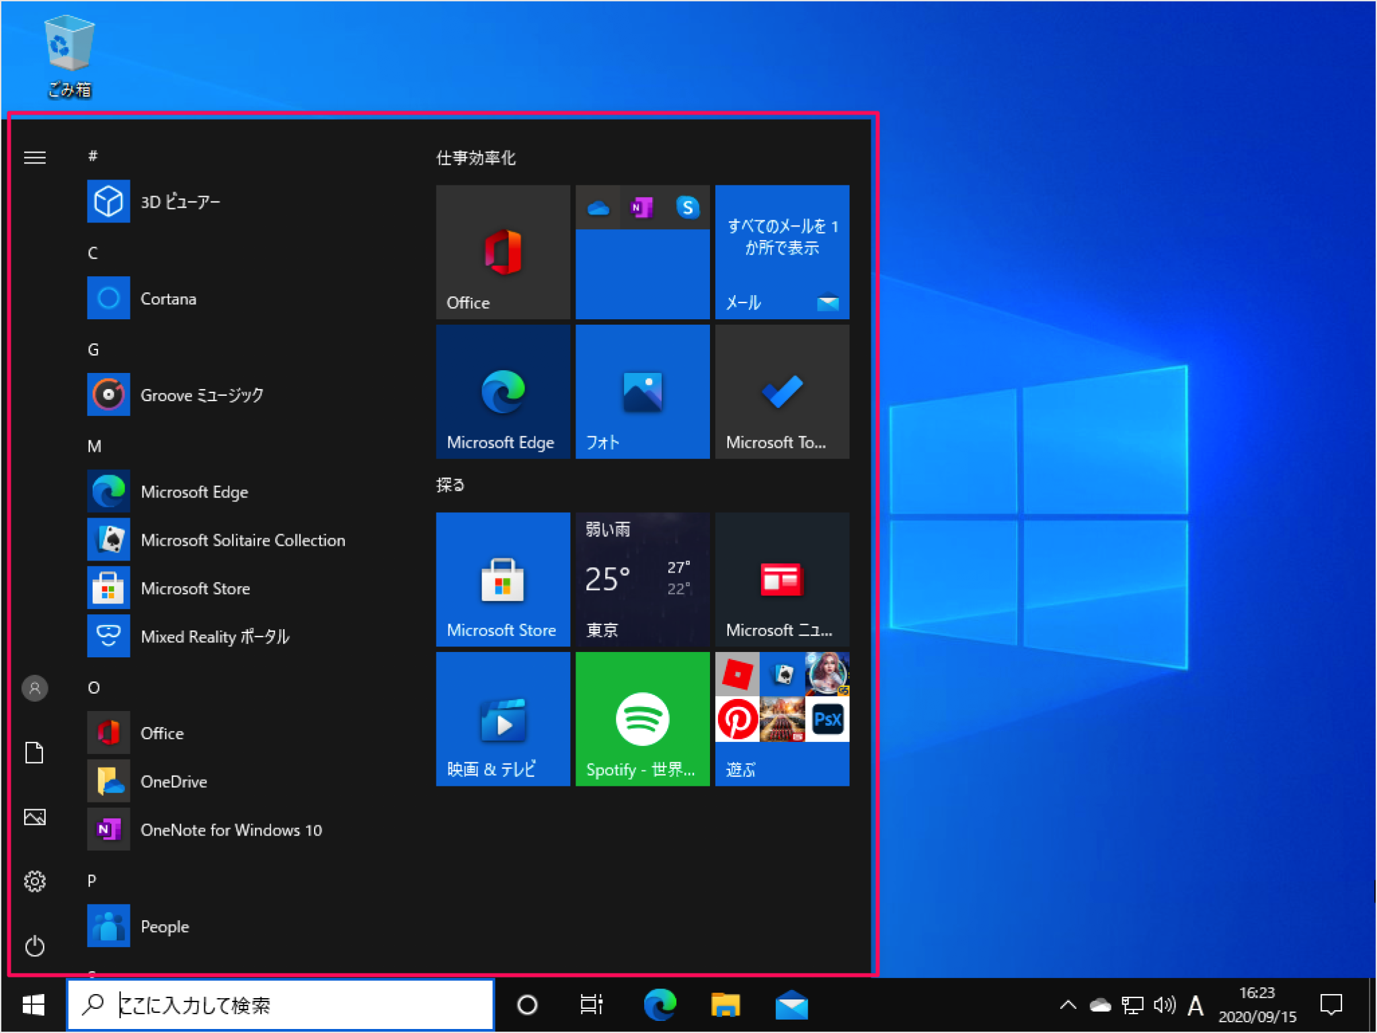Open Microsoft Solitaire Collection
This screenshot has height=1033, width=1377.
pyautogui.click(x=243, y=540)
